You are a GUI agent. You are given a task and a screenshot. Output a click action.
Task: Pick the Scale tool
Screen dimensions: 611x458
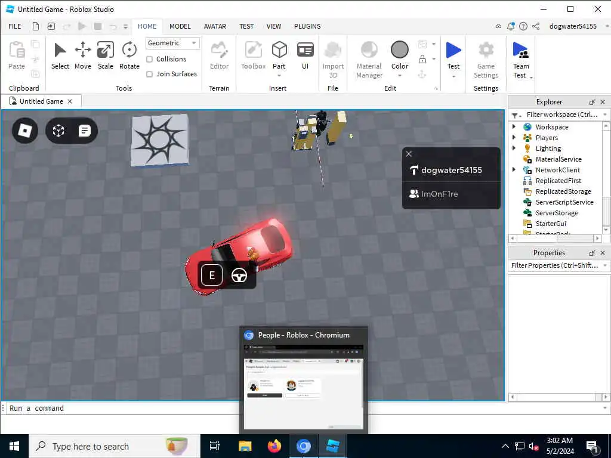tap(106, 55)
